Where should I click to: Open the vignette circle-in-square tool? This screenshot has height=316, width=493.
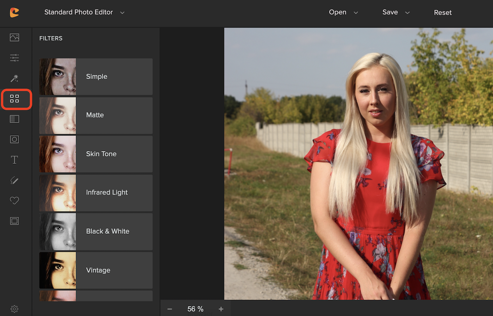coord(14,139)
